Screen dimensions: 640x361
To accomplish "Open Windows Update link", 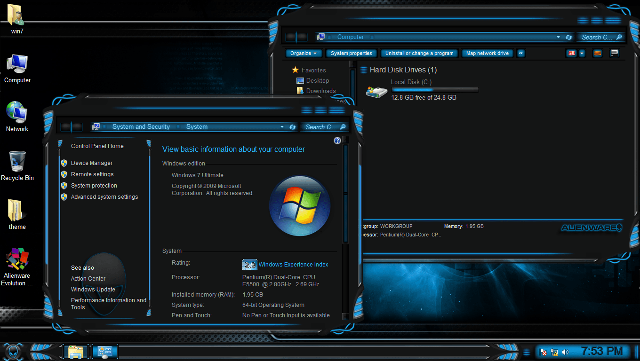I will click(x=93, y=290).
